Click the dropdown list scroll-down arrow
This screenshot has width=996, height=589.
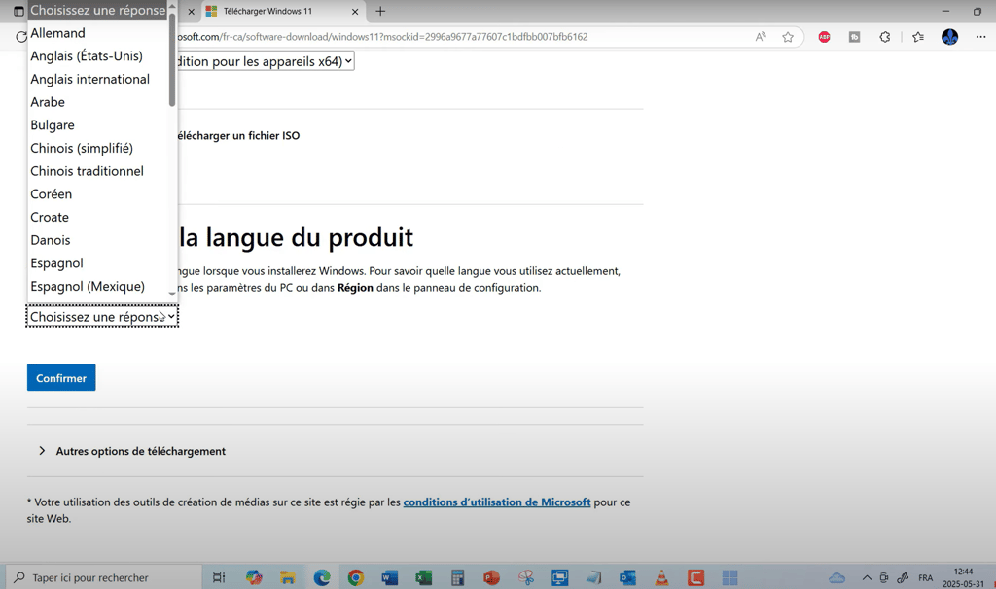pyautogui.click(x=172, y=294)
